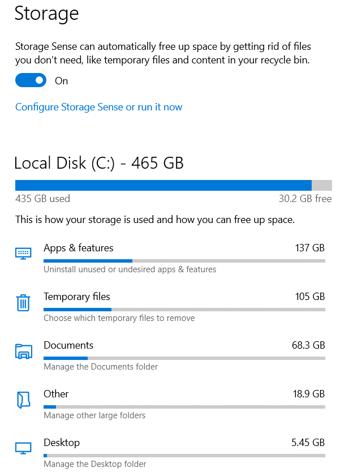Click the Other category icon

coord(23,400)
